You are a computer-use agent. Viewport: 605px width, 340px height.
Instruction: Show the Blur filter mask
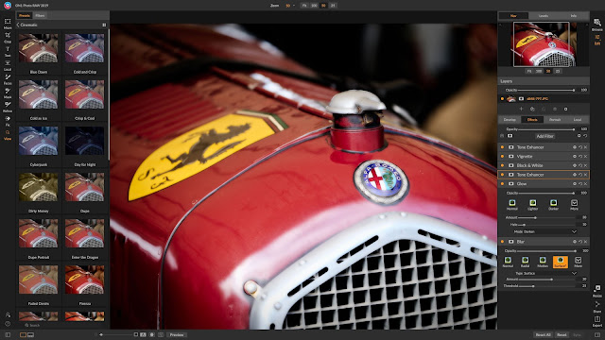pyautogui.click(x=511, y=242)
